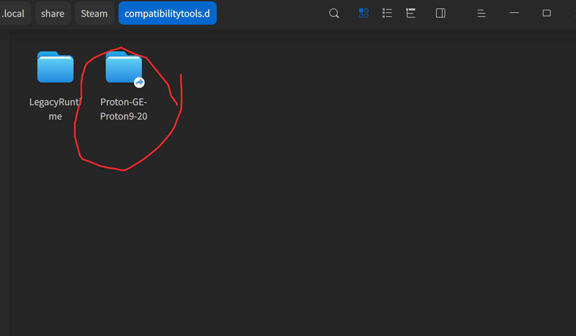Toggle the side panel icon
The image size is (576, 336).
point(441,13)
